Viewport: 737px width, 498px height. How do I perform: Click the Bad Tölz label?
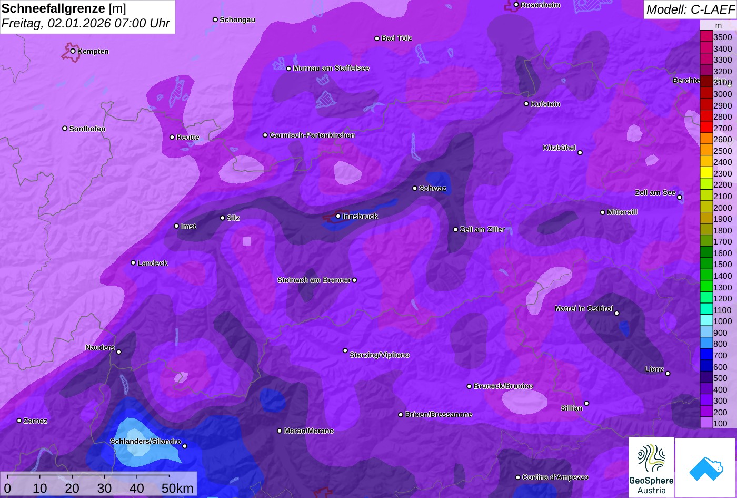[x=396, y=38]
